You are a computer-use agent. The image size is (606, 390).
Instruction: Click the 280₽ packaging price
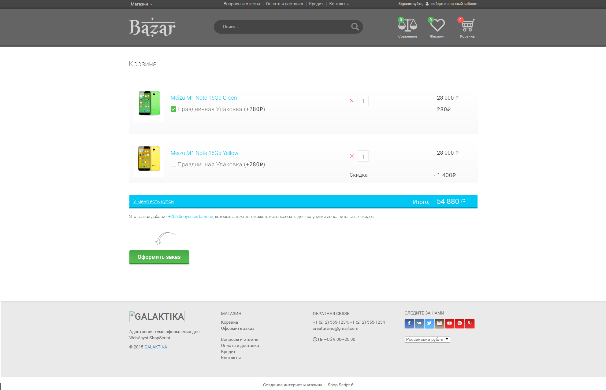444,109
